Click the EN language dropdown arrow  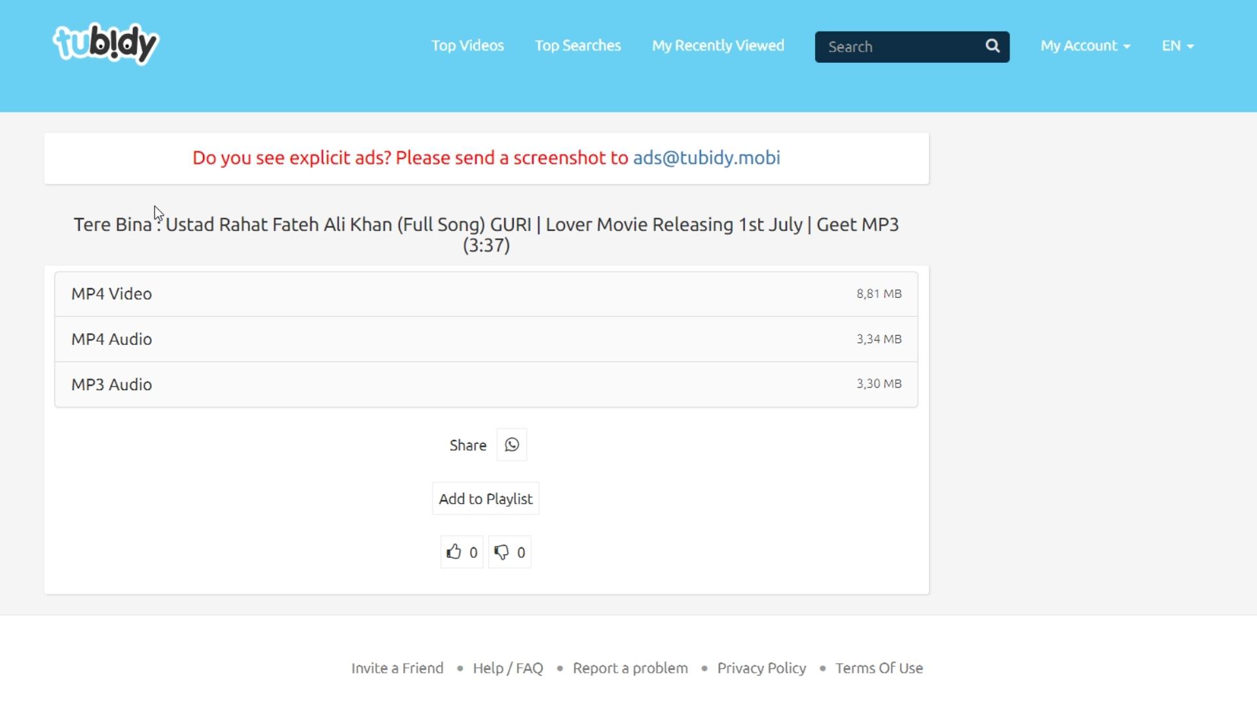tap(1190, 46)
